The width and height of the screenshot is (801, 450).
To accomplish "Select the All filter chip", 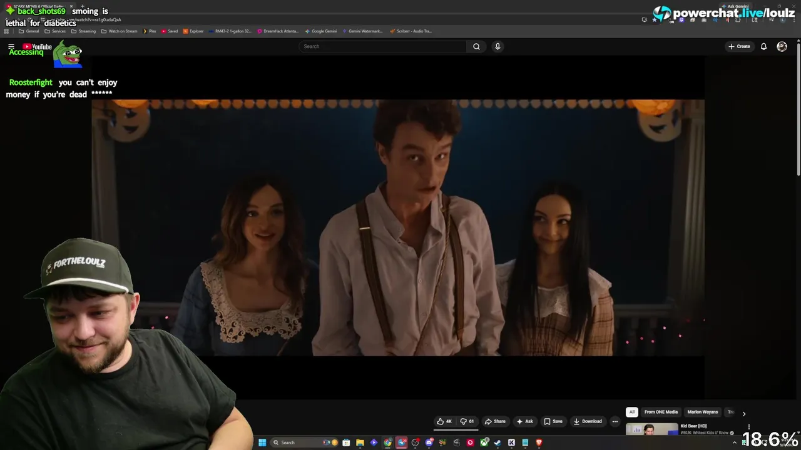I will pyautogui.click(x=632, y=412).
